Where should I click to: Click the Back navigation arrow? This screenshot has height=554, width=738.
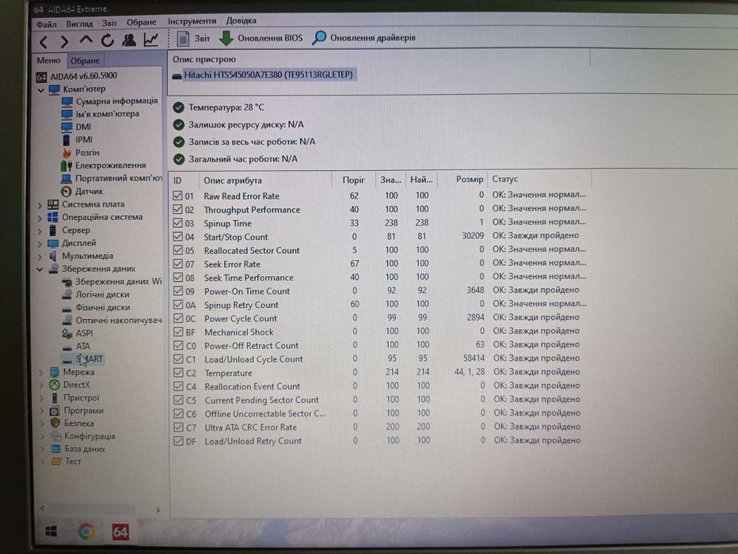click(x=44, y=42)
